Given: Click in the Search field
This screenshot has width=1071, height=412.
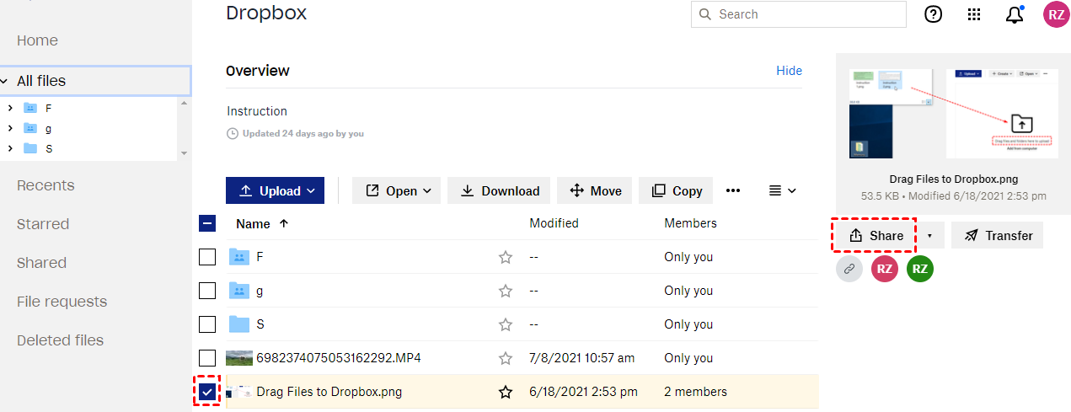Looking at the screenshot, I should pyautogui.click(x=801, y=14).
